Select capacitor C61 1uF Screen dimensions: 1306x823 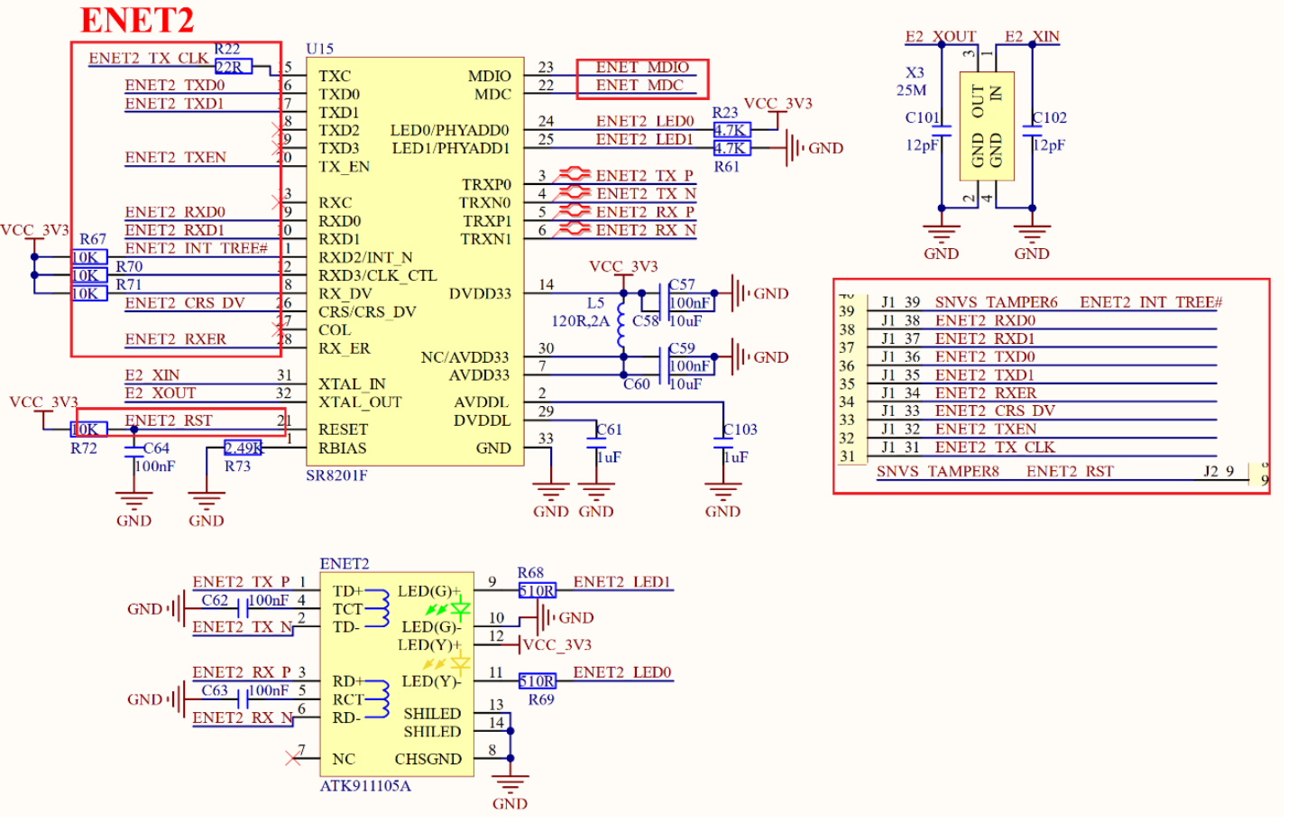(596, 443)
